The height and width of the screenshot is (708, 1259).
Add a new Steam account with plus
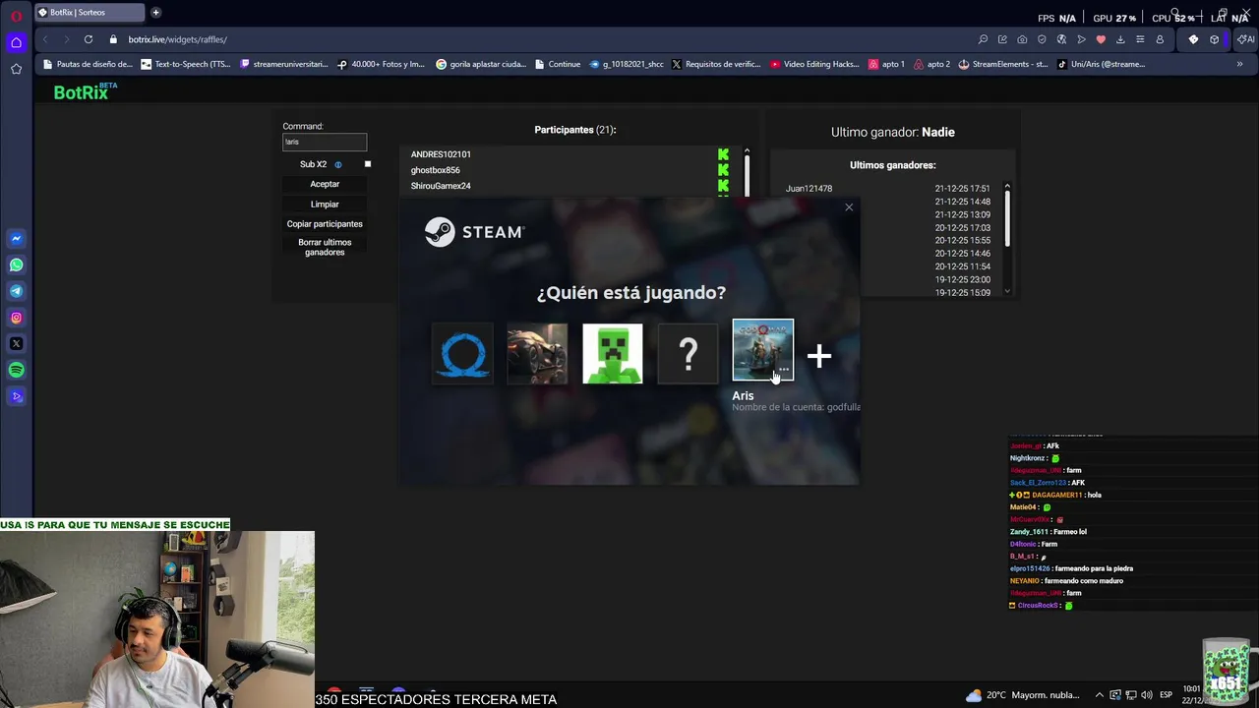coord(819,356)
